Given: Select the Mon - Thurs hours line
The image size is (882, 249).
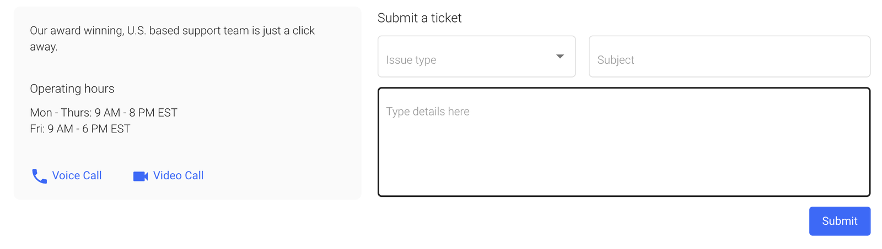Looking at the screenshot, I should 104,113.
